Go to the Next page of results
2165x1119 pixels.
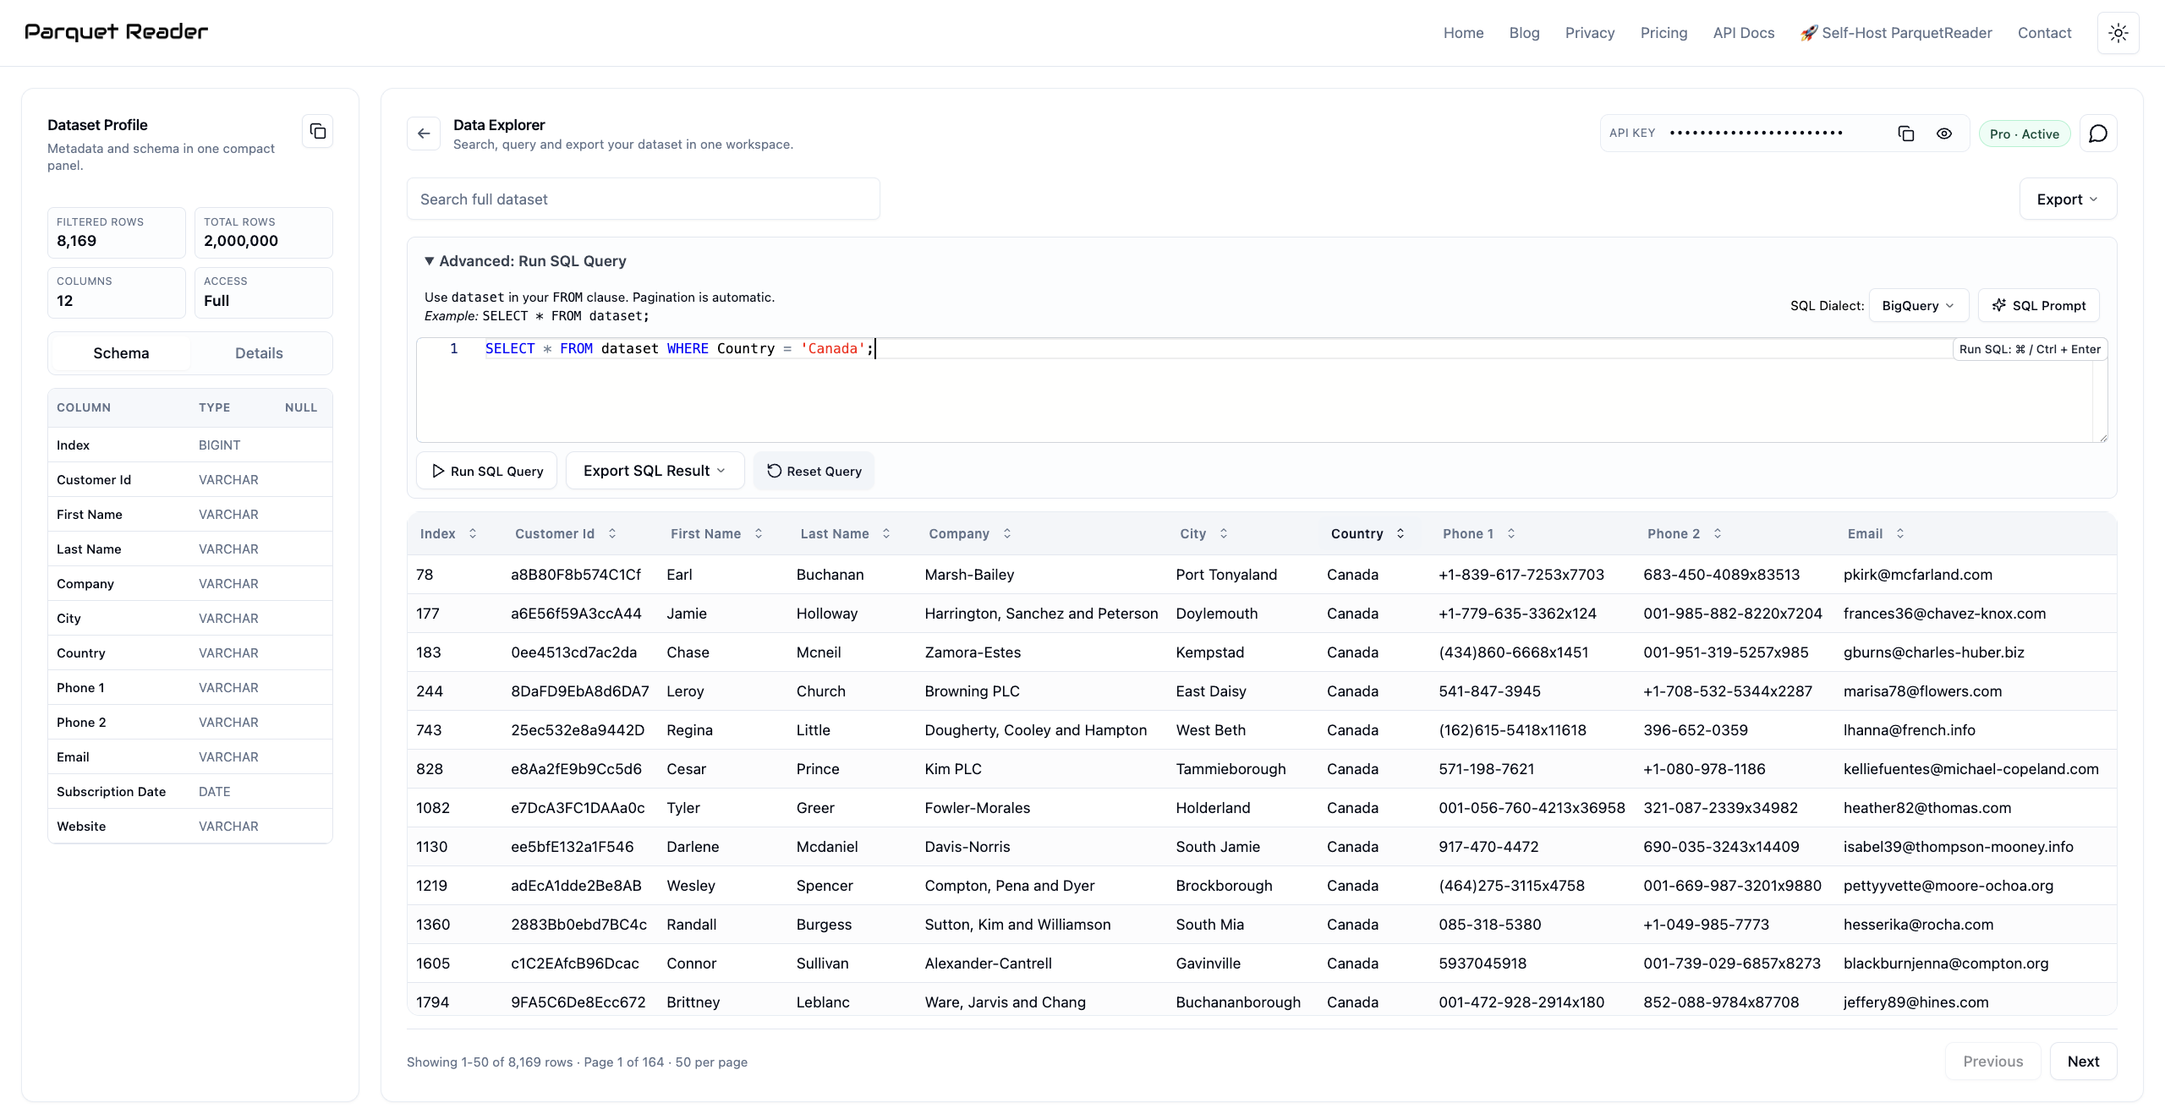point(2083,1062)
